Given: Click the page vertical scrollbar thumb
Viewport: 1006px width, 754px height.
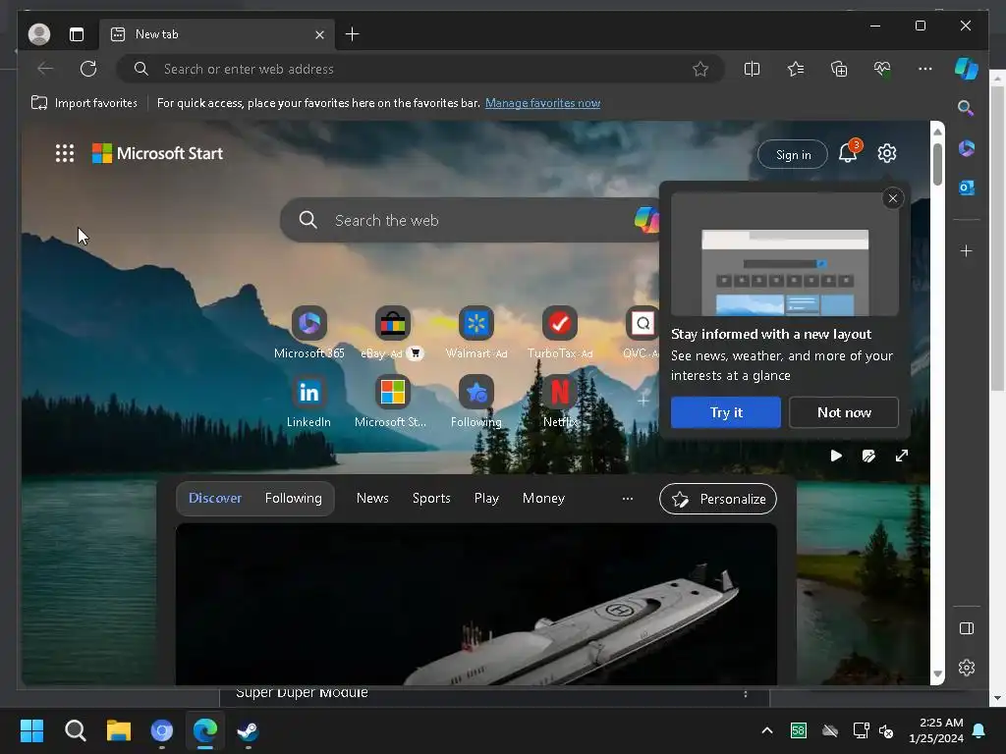Looking at the screenshot, I should pos(937,164).
